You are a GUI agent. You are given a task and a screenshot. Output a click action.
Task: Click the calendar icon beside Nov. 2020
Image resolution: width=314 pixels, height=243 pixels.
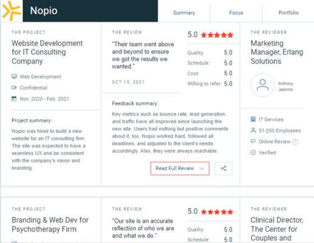14,99
